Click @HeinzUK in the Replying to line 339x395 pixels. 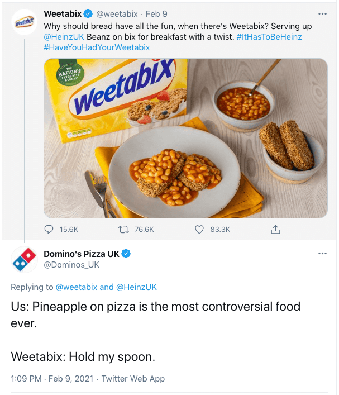[x=136, y=287]
